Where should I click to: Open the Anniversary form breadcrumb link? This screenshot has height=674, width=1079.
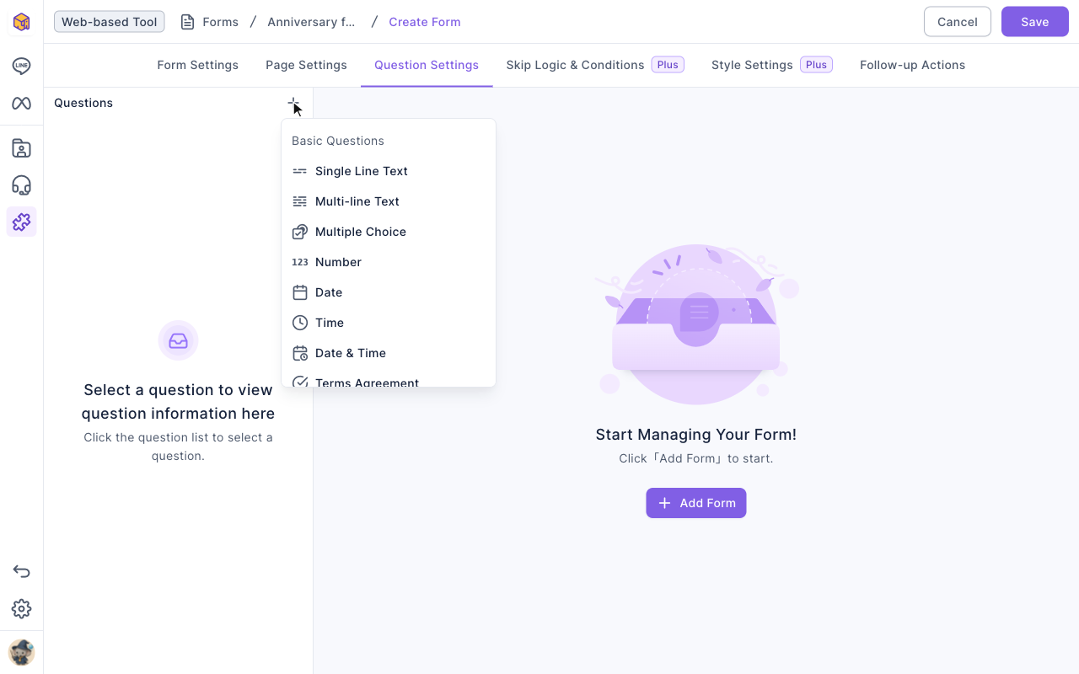click(311, 22)
